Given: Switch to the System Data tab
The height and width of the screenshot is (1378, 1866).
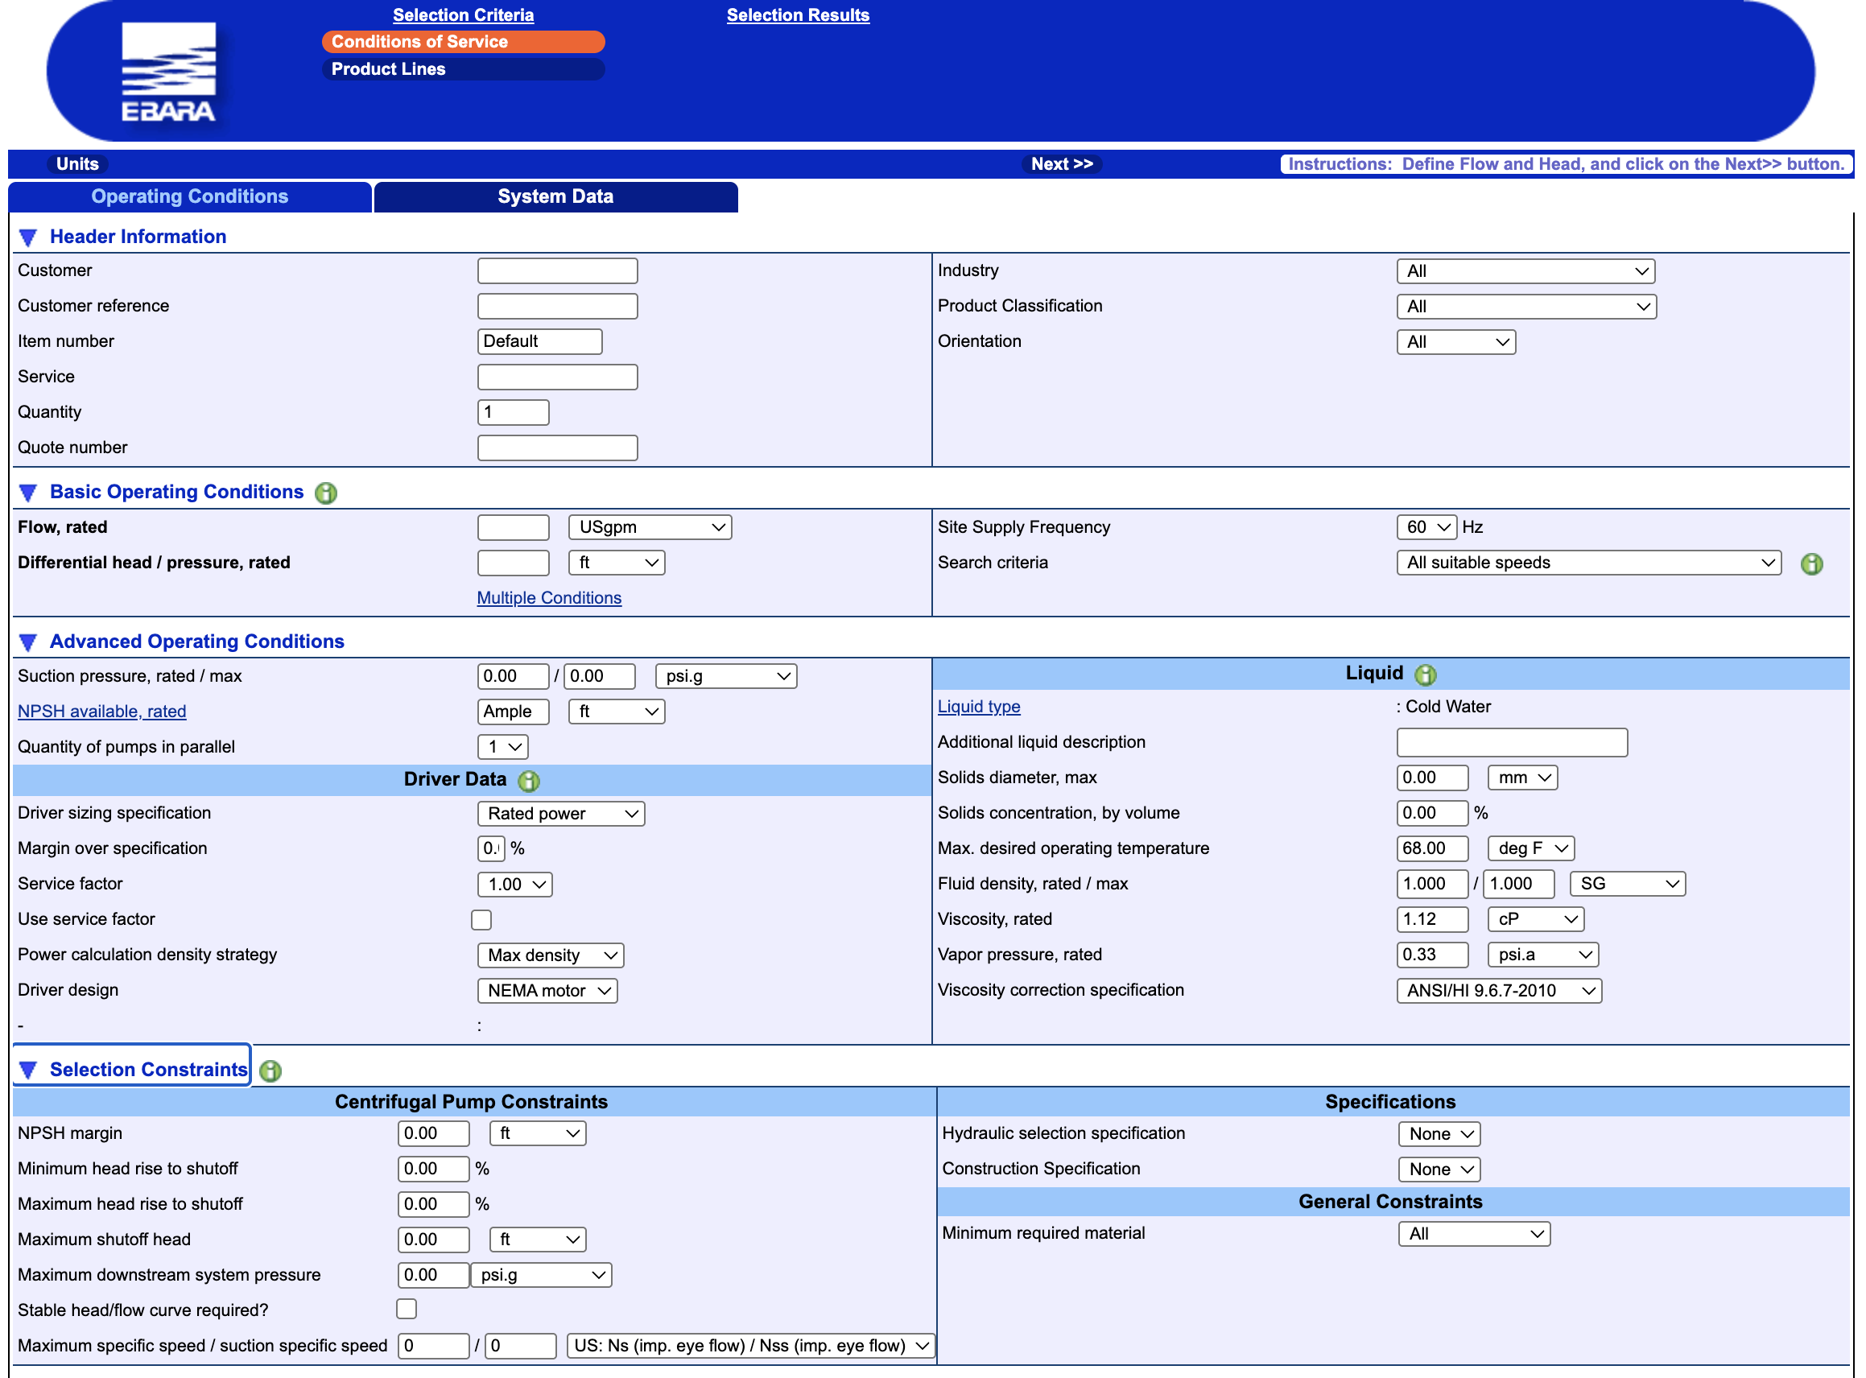Looking at the screenshot, I should pos(555,197).
